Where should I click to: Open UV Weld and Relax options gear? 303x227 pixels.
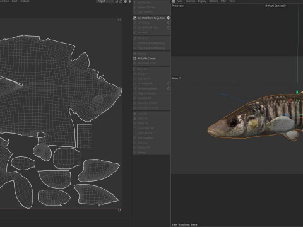coord(168,28)
